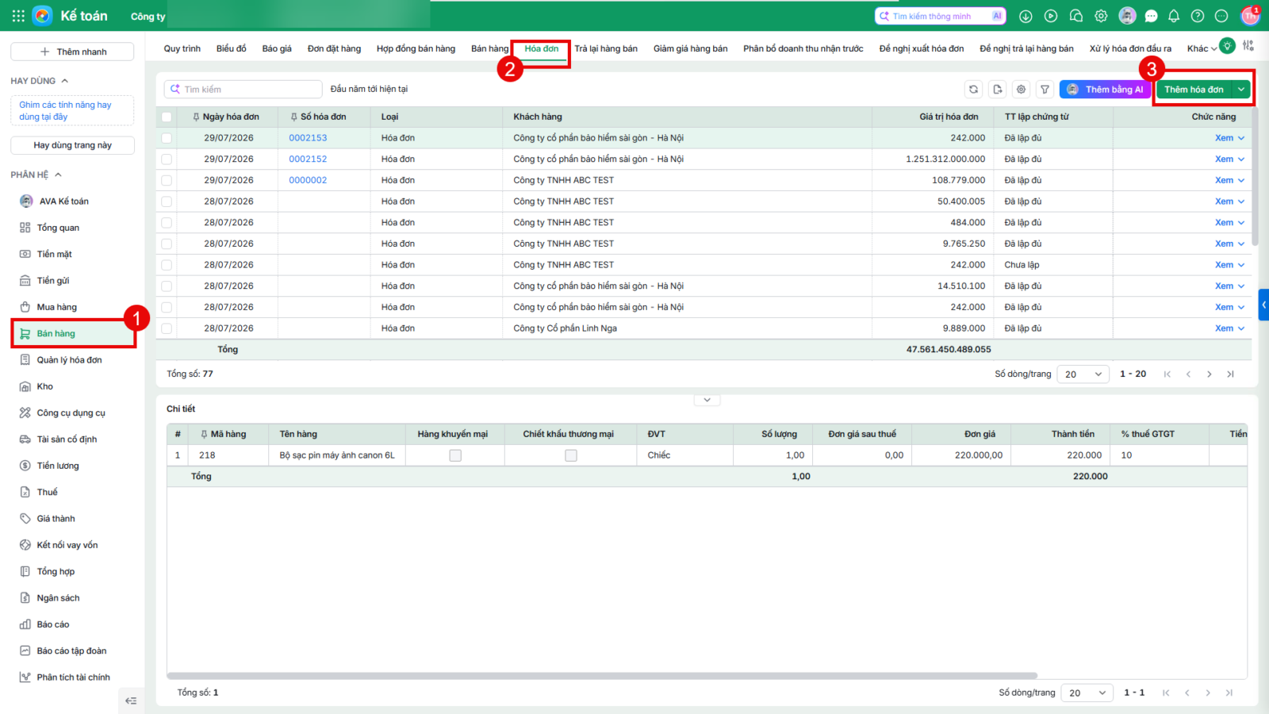This screenshot has height=714, width=1269.
Task: Go to next page of invoice list
Action: point(1209,374)
